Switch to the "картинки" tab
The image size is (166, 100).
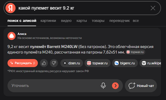click(48, 21)
